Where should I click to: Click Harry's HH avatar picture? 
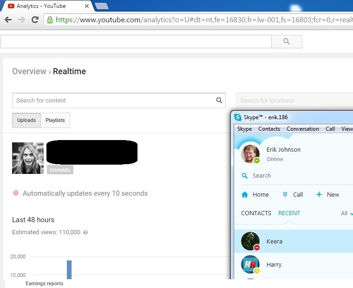point(250,264)
